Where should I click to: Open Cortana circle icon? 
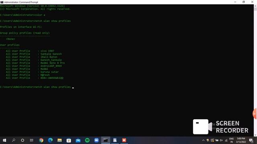pos(22,140)
